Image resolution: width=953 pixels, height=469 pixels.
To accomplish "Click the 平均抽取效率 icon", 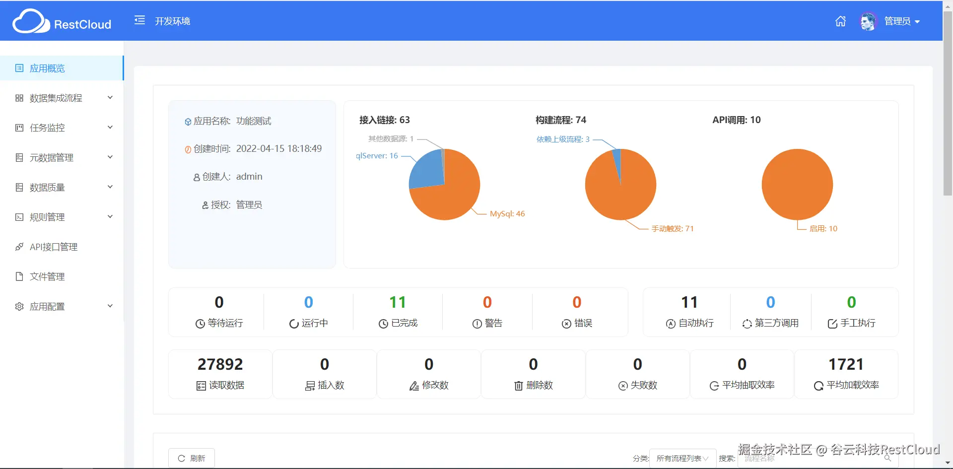I will pyautogui.click(x=714, y=386).
